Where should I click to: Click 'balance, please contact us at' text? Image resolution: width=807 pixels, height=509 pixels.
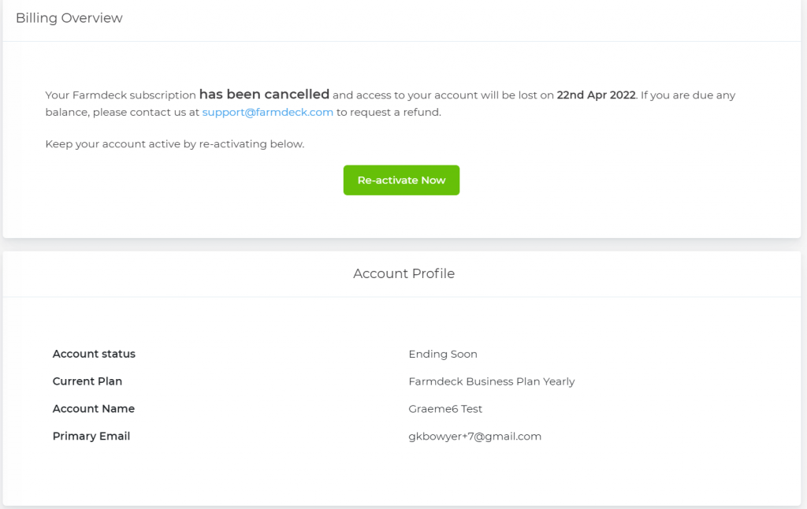(121, 113)
